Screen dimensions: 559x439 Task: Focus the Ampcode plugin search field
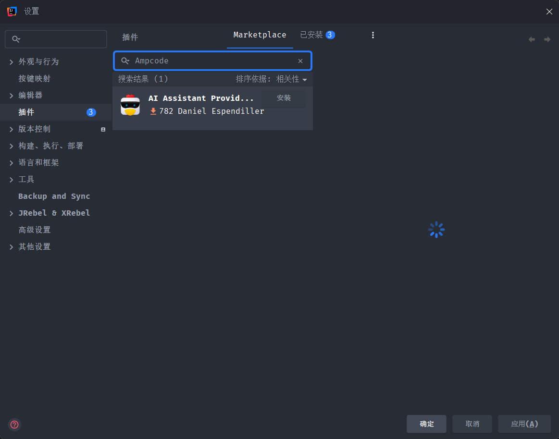tap(213, 61)
